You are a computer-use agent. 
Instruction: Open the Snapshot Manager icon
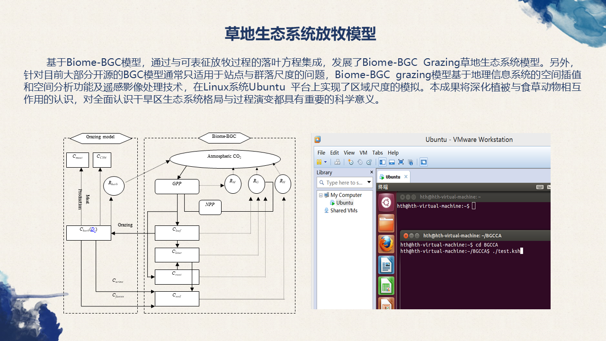pyautogui.click(x=369, y=162)
